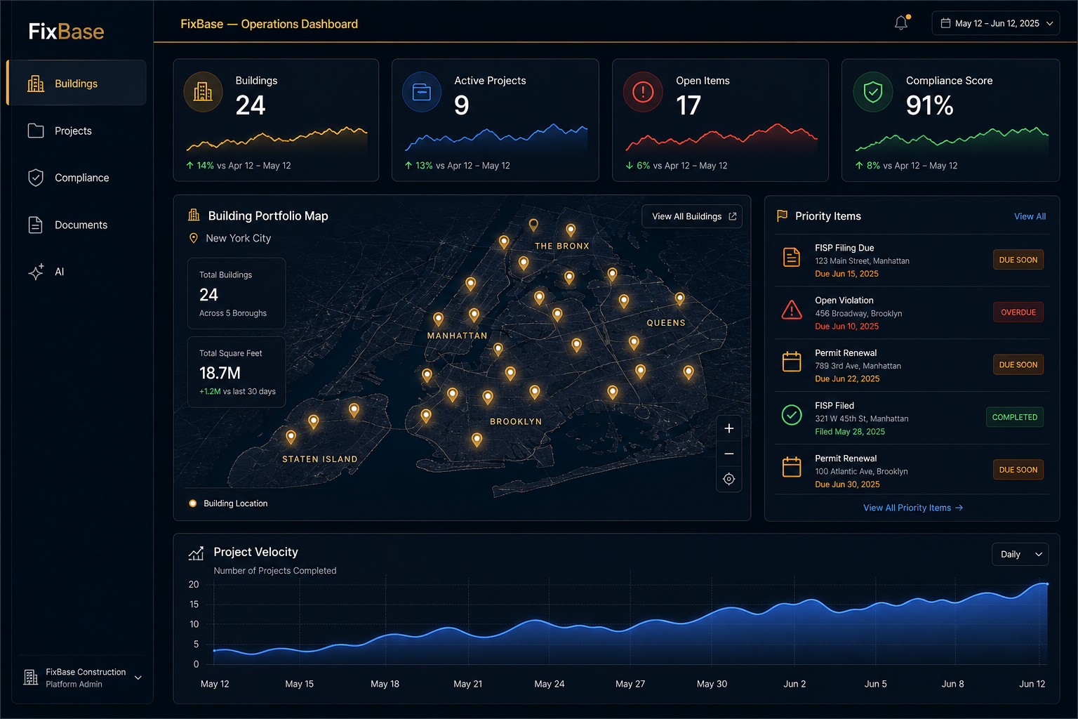Zoom out on the portfolio map
This screenshot has width=1078, height=719.
(729, 454)
